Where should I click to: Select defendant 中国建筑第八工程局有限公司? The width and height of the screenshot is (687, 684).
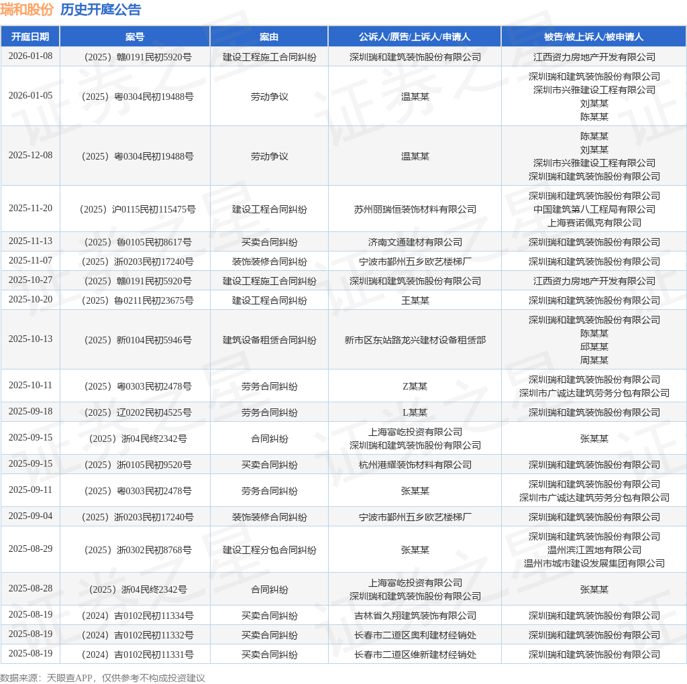[594, 209]
